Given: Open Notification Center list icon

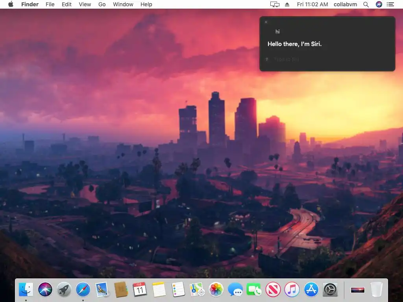Looking at the screenshot, I should click(390, 4).
